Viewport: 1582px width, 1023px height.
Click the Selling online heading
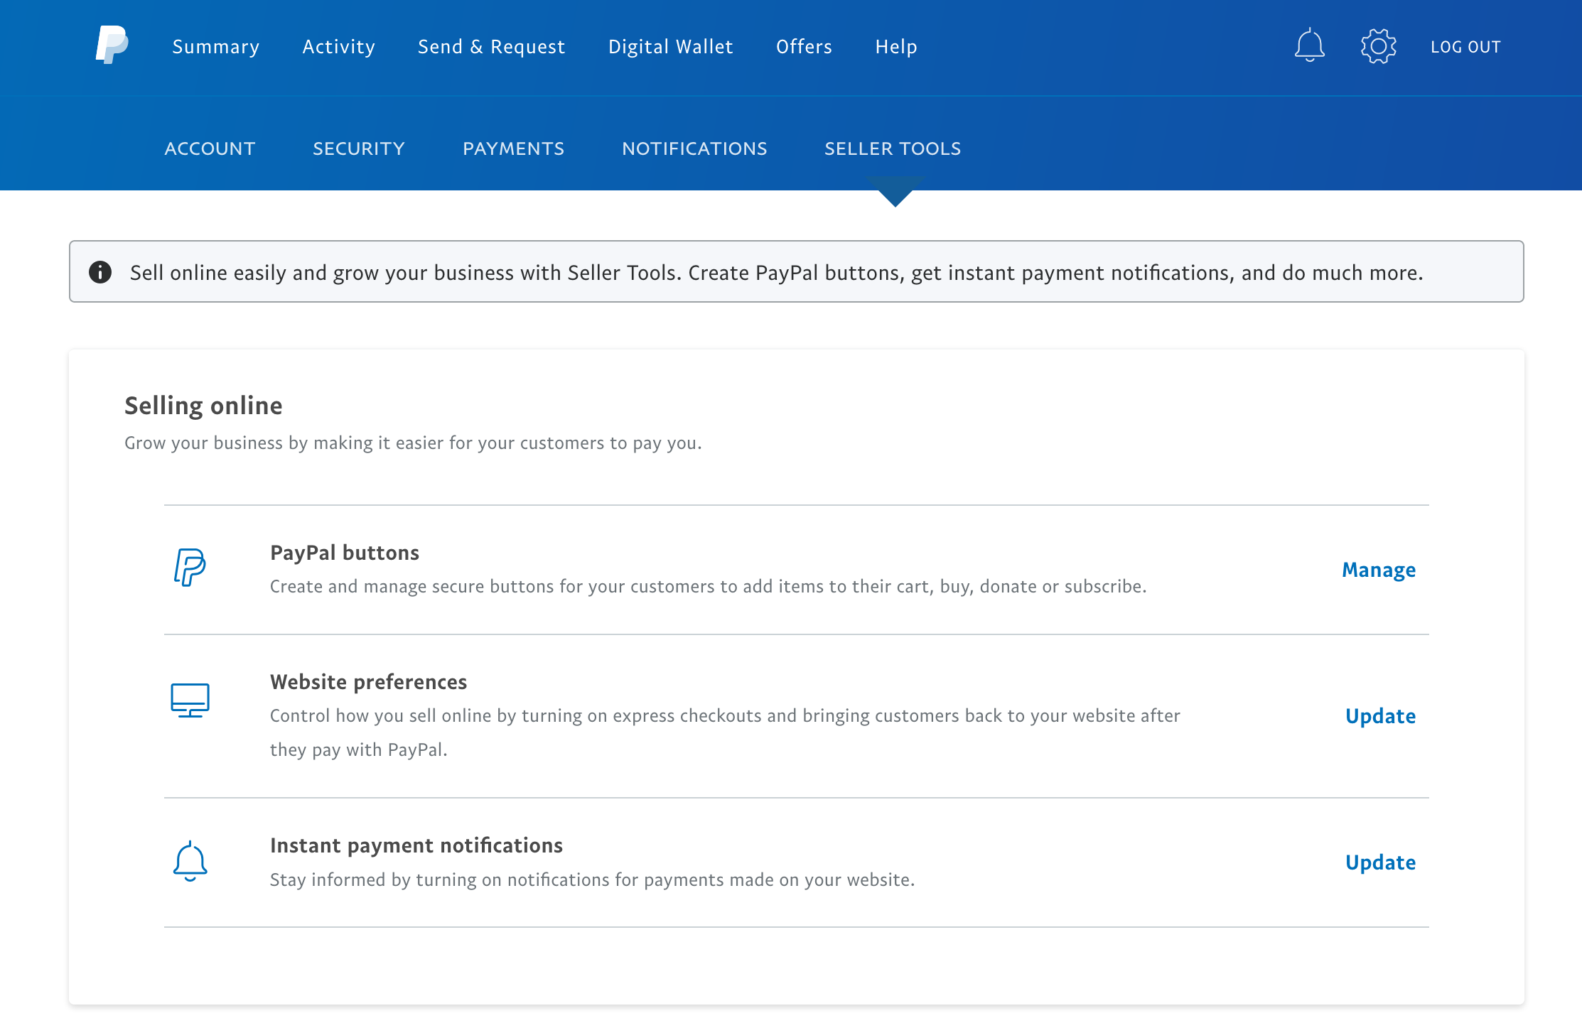(203, 406)
